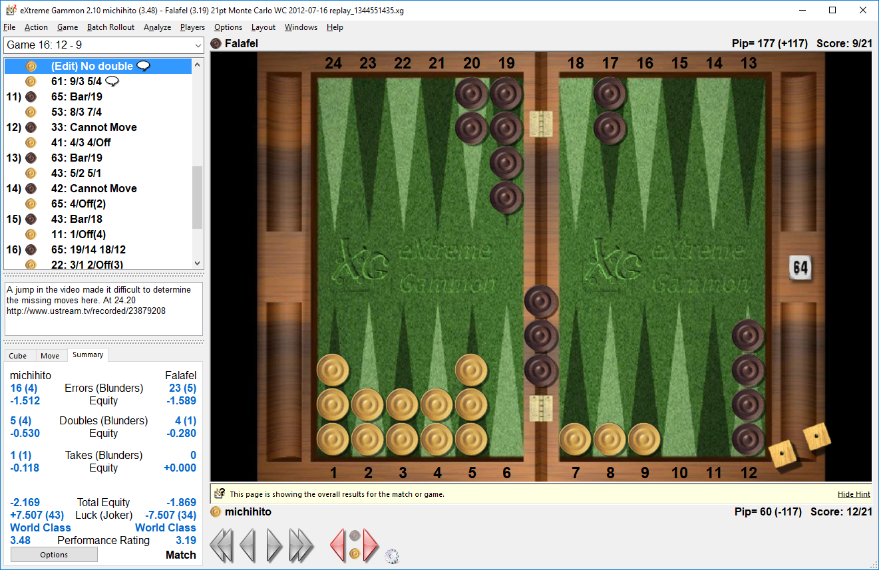Jump to last move with double-right arrow
Image resolution: width=879 pixels, height=570 pixels.
click(301, 545)
